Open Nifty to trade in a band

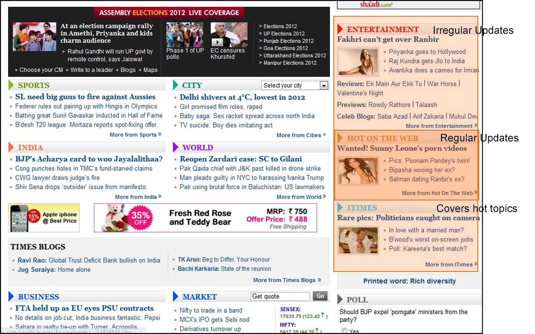[x=211, y=310]
